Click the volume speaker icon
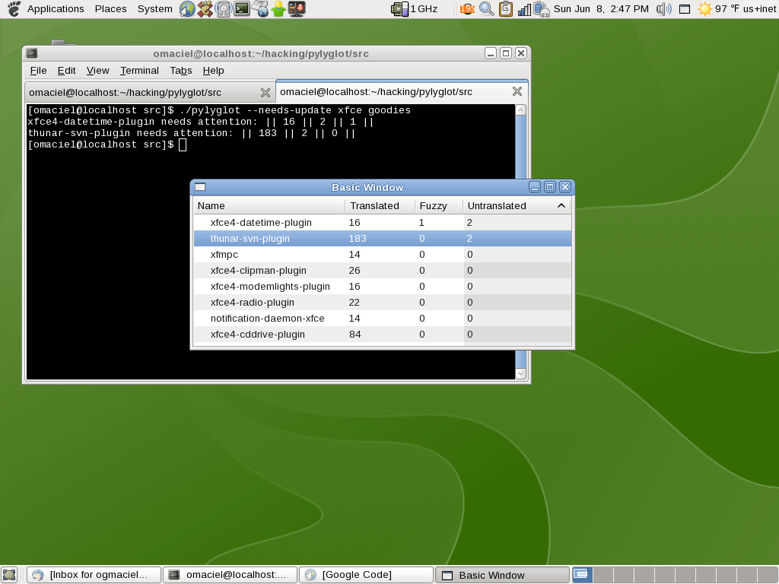779x584 pixels. click(x=663, y=9)
